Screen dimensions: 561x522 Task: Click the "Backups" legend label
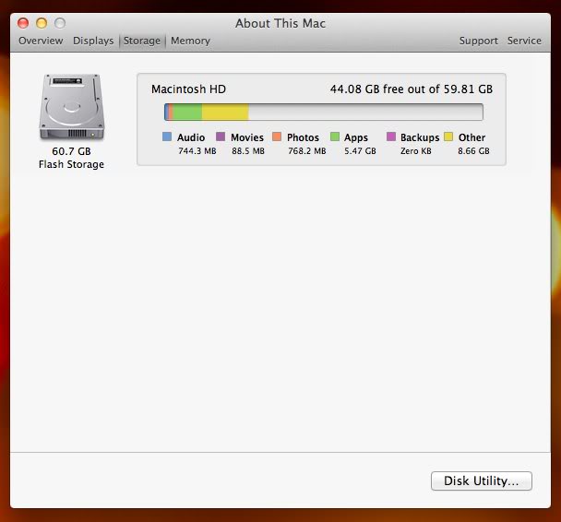tap(420, 137)
